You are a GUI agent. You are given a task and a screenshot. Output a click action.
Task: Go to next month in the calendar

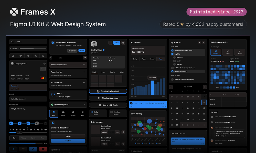pos(204,87)
